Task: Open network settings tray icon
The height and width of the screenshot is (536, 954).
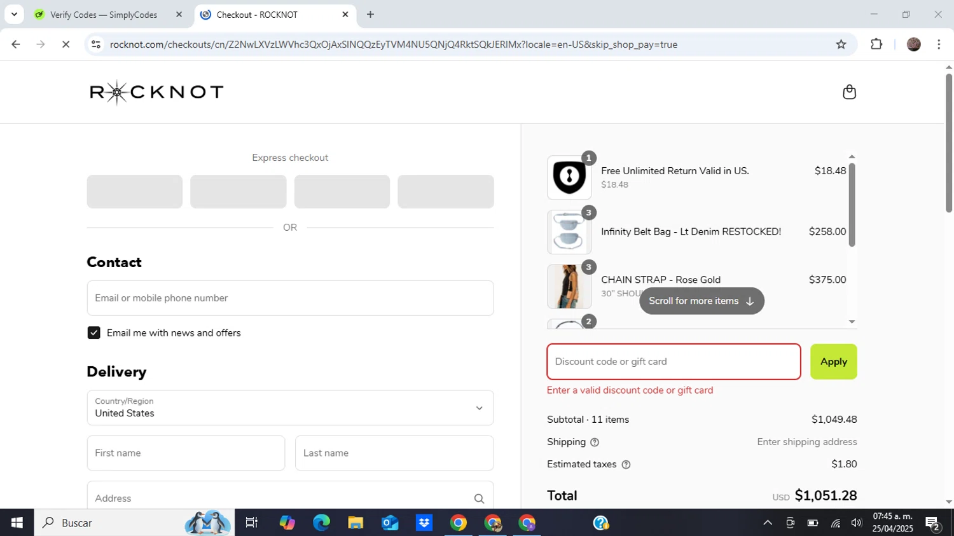Action: (835, 523)
